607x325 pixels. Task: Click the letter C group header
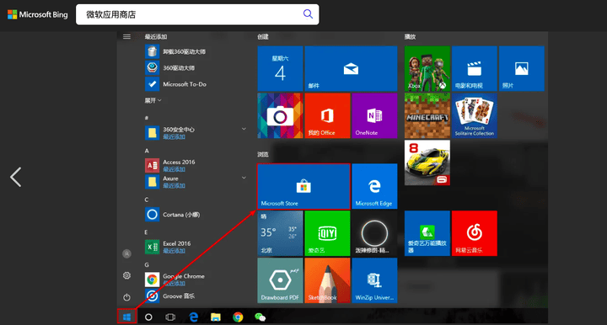[x=147, y=200]
